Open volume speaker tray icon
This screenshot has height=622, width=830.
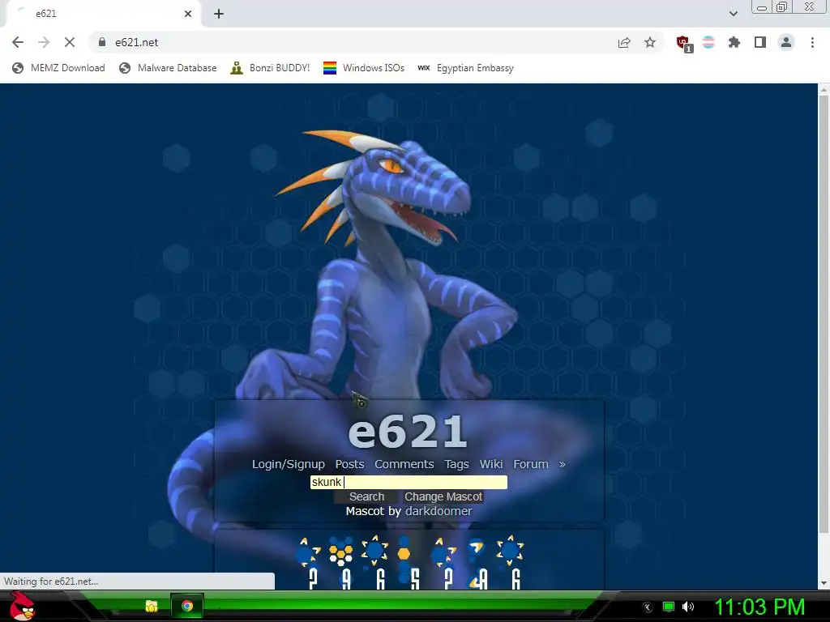[687, 607]
